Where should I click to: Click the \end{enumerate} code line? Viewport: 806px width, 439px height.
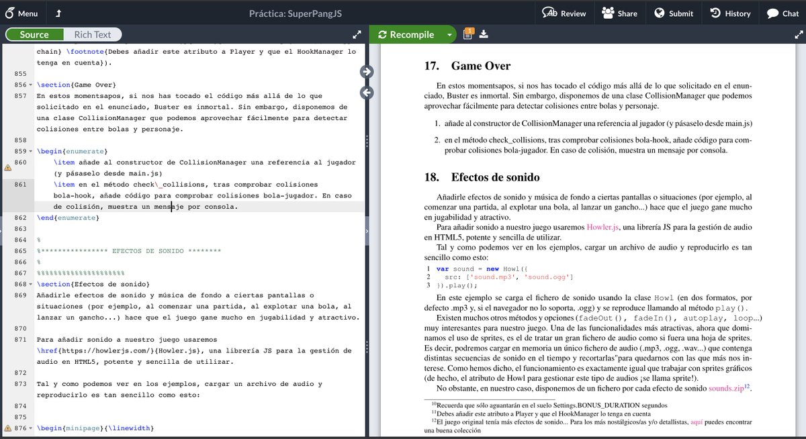click(67, 217)
